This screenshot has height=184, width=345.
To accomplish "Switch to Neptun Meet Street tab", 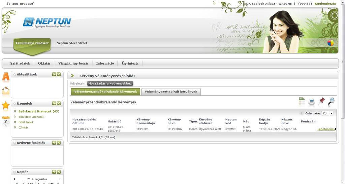I will point(71,43).
